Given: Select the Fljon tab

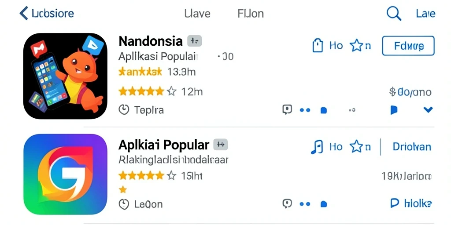Looking at the screenshot, I should click(x=251, y=14).
